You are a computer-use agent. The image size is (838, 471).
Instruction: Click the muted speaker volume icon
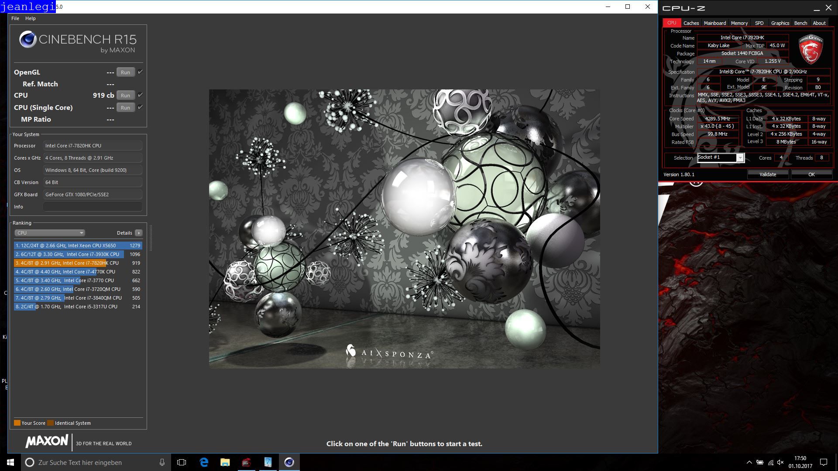click(781, 462)
